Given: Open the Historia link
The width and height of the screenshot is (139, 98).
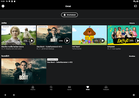Looking at the screenshot, I should point(132,23).
